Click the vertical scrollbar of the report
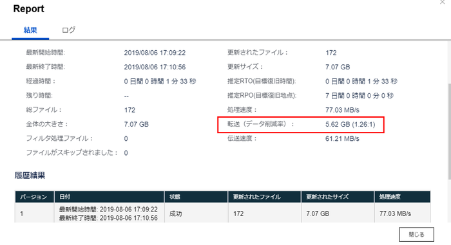 point(449,132)
